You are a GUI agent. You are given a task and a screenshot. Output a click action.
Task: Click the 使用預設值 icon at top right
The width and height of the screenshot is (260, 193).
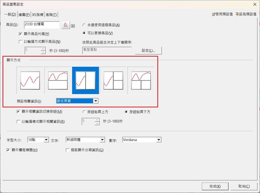tap(214, 14)
